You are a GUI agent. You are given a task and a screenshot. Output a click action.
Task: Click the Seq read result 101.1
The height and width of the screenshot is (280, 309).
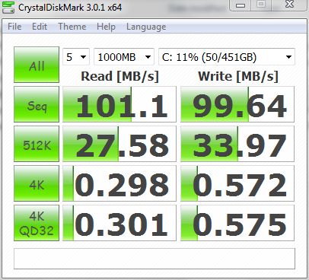tap(119, 104)
